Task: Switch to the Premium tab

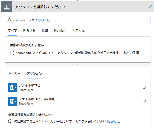Action: click(x=60, y=31)
